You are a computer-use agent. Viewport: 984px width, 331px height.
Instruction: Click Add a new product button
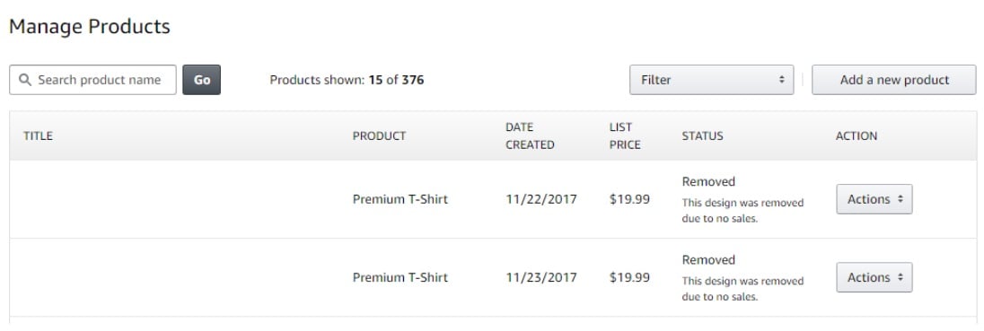point(894,80)
